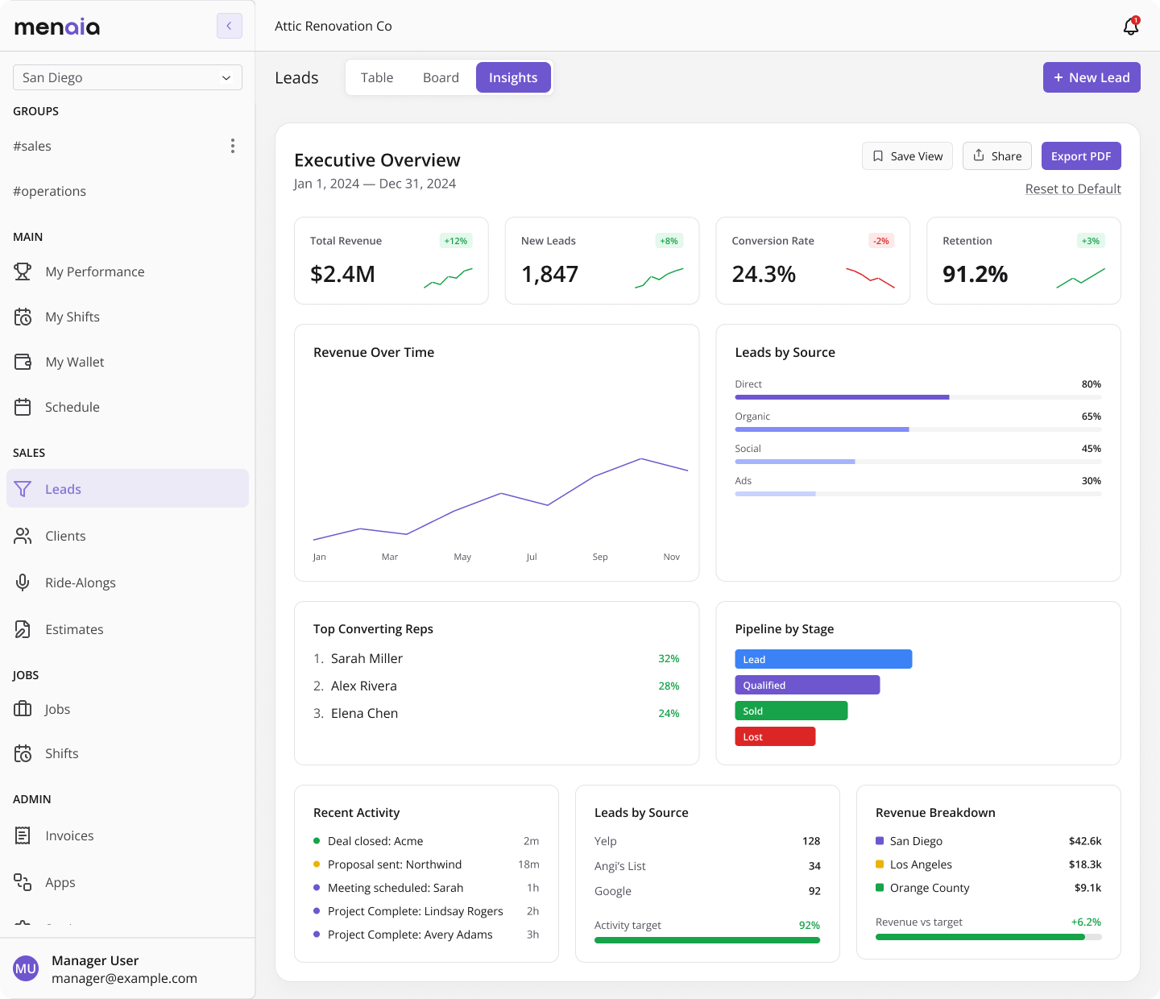The width and height of the screenshot is (1160, 999).
Task: Switch to the Board view tab
Action: 441,77
